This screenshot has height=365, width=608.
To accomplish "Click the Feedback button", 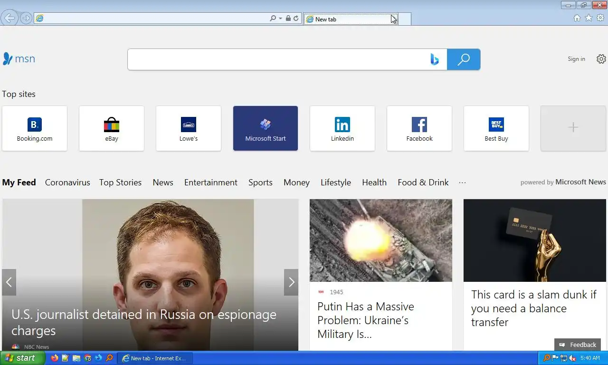I will pos(578,345).
